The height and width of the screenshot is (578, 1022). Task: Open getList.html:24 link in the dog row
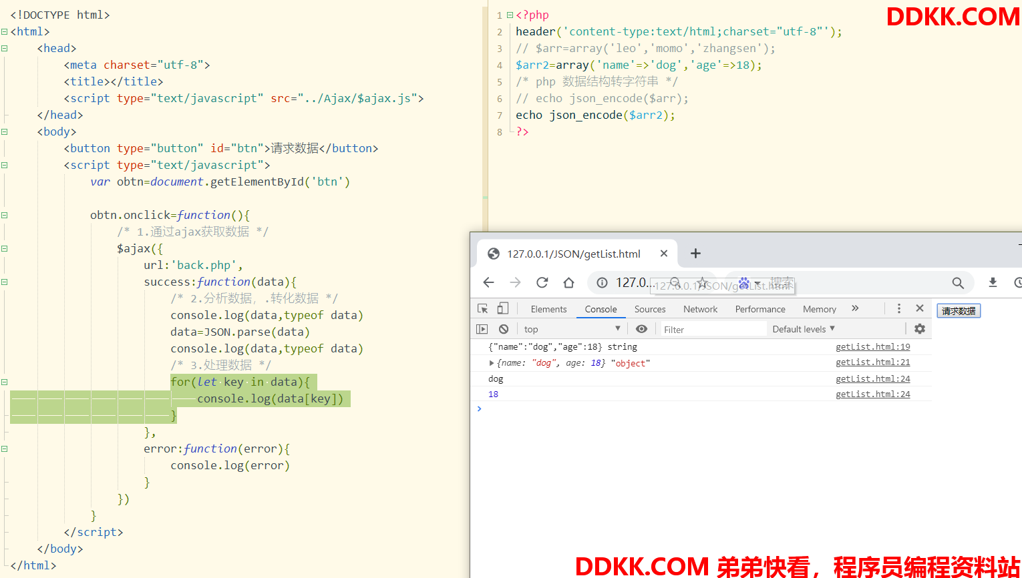click(x=872, y=379)
